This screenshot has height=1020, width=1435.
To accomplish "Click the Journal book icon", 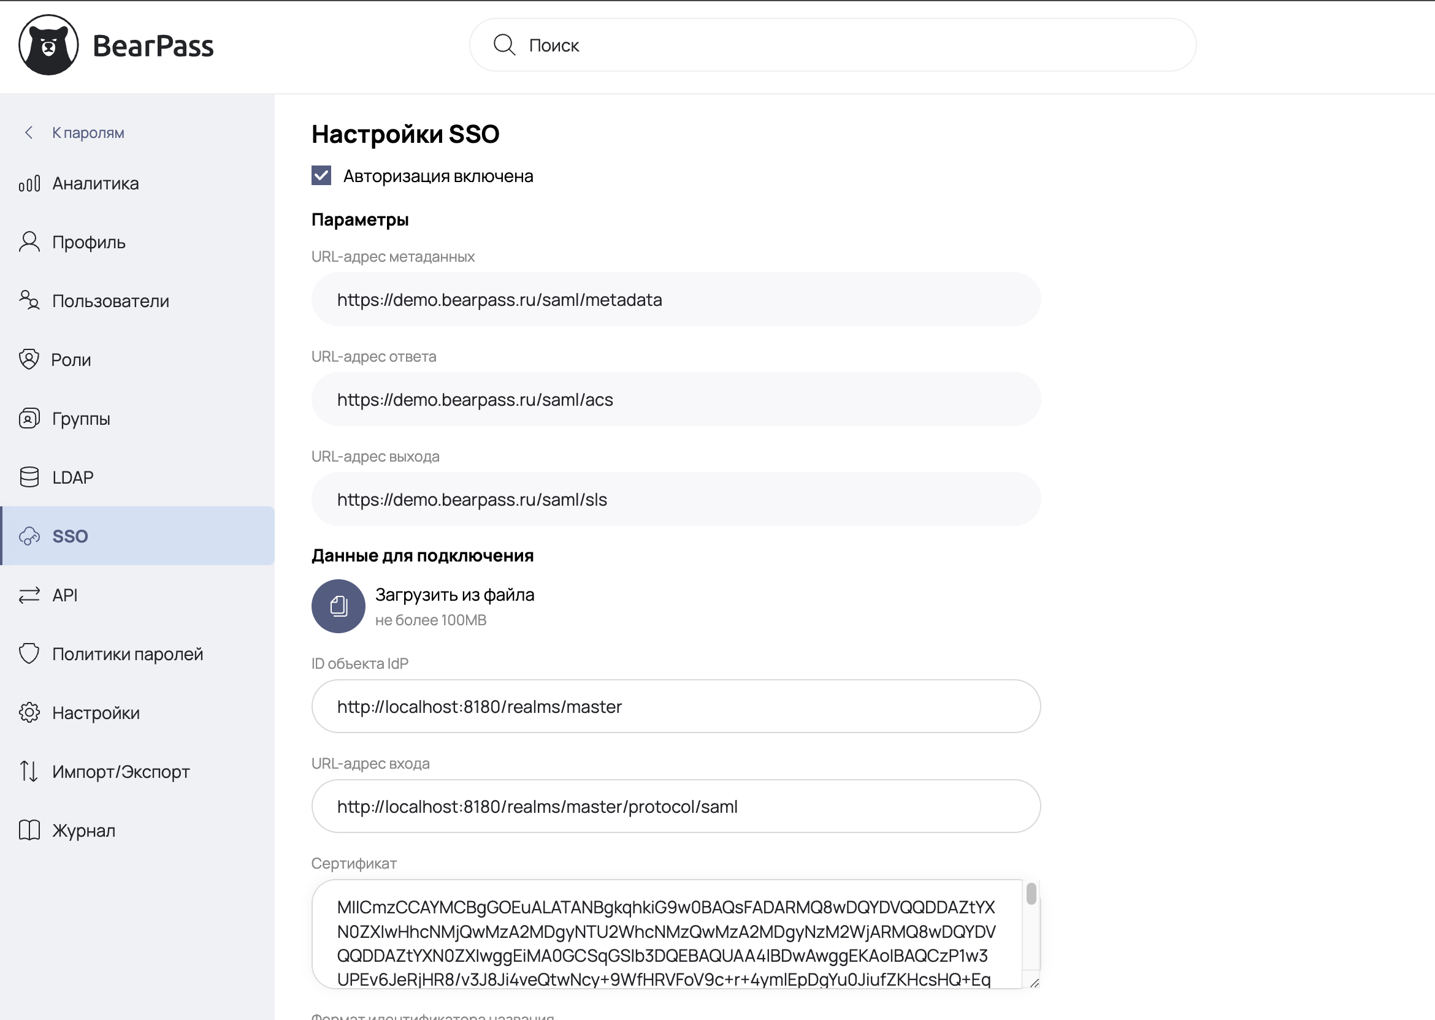I will pos(29,831).
